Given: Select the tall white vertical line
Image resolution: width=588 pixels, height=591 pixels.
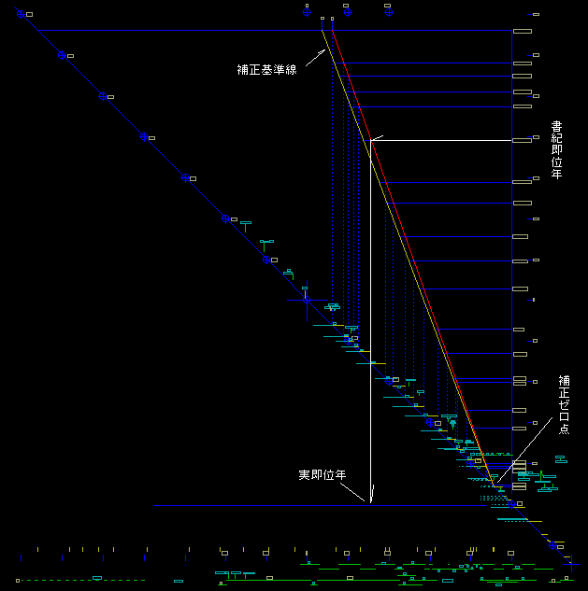Looking at the screenshot, I should pos(370,321).
